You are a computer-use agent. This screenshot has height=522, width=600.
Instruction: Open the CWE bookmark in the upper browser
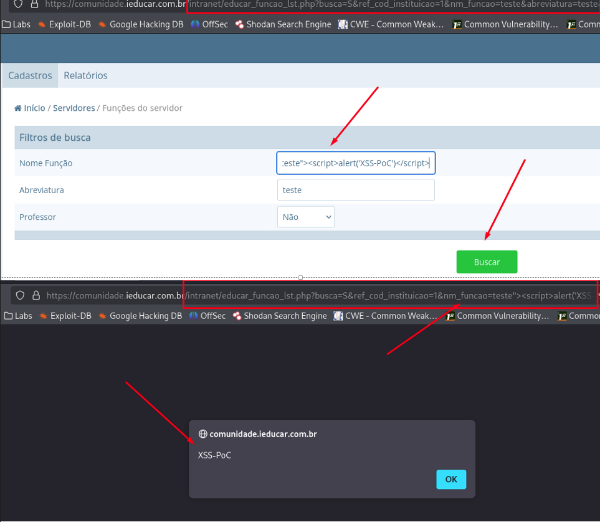(x=391, y=24)
